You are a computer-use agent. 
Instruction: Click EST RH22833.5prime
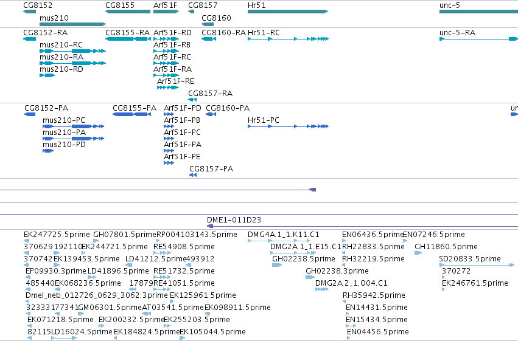[373, 247]
